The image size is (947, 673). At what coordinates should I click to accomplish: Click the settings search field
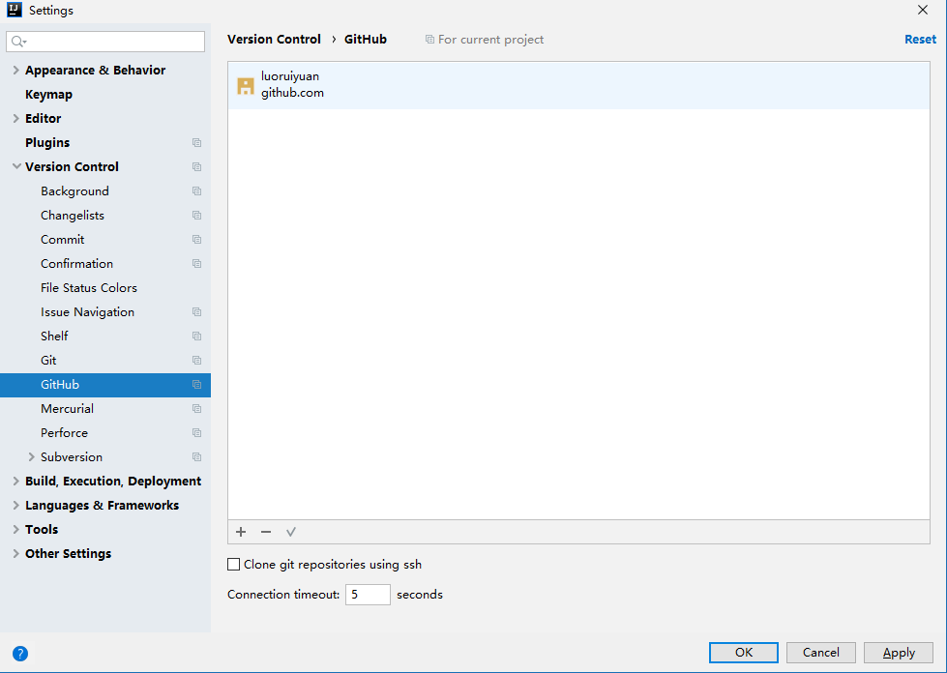105,41
